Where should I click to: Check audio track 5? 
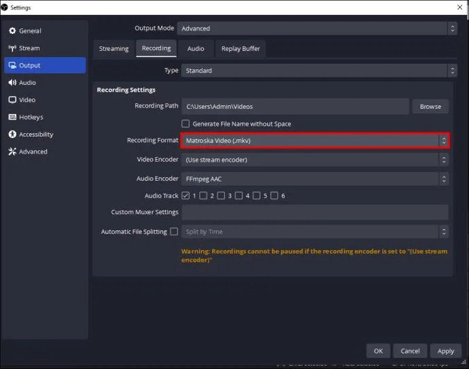point(256,196)
